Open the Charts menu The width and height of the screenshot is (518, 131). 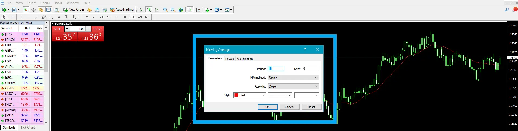(x=45, y=3)
